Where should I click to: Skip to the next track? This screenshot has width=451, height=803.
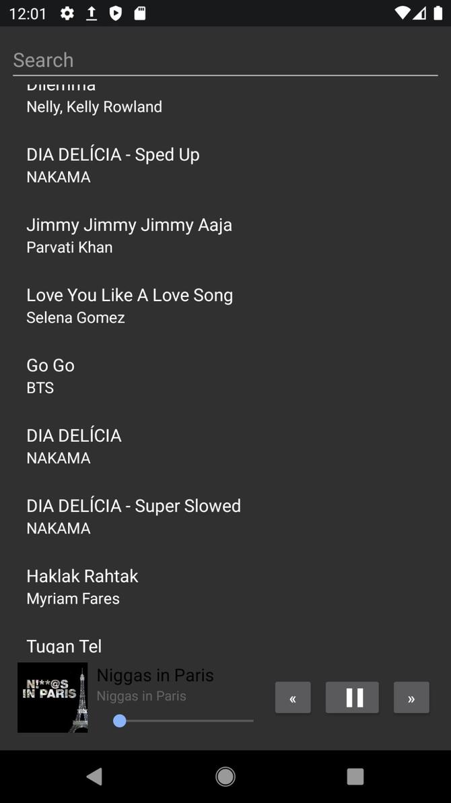pos(411,697)
